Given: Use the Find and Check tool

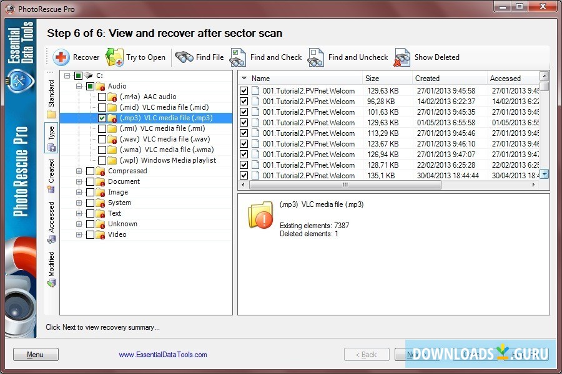Looking at the screenshot, I should click(x=237, y=57).
